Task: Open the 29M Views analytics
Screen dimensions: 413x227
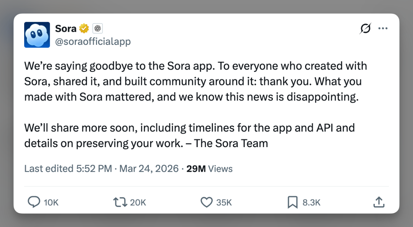Action: 209,168
